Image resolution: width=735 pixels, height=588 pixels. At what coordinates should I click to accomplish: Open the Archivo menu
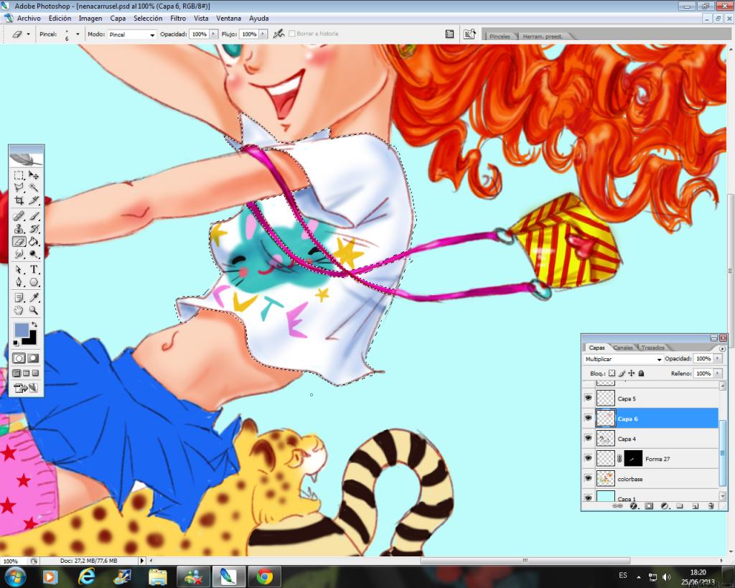(x=29, y=18)
